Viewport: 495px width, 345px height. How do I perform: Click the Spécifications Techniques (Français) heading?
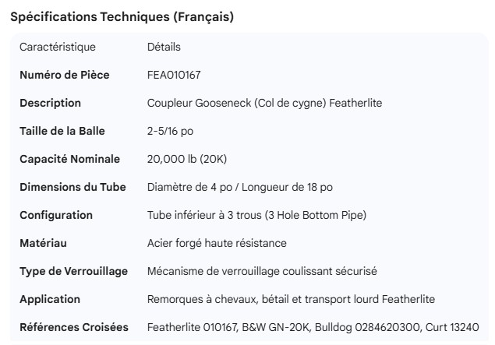(122, 17)
